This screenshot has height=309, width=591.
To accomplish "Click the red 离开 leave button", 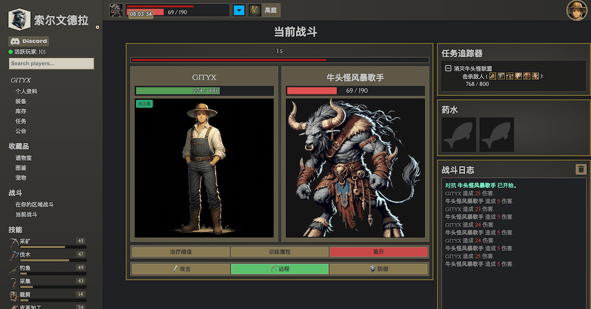I will pyautogui.click(x=378, y=252).
